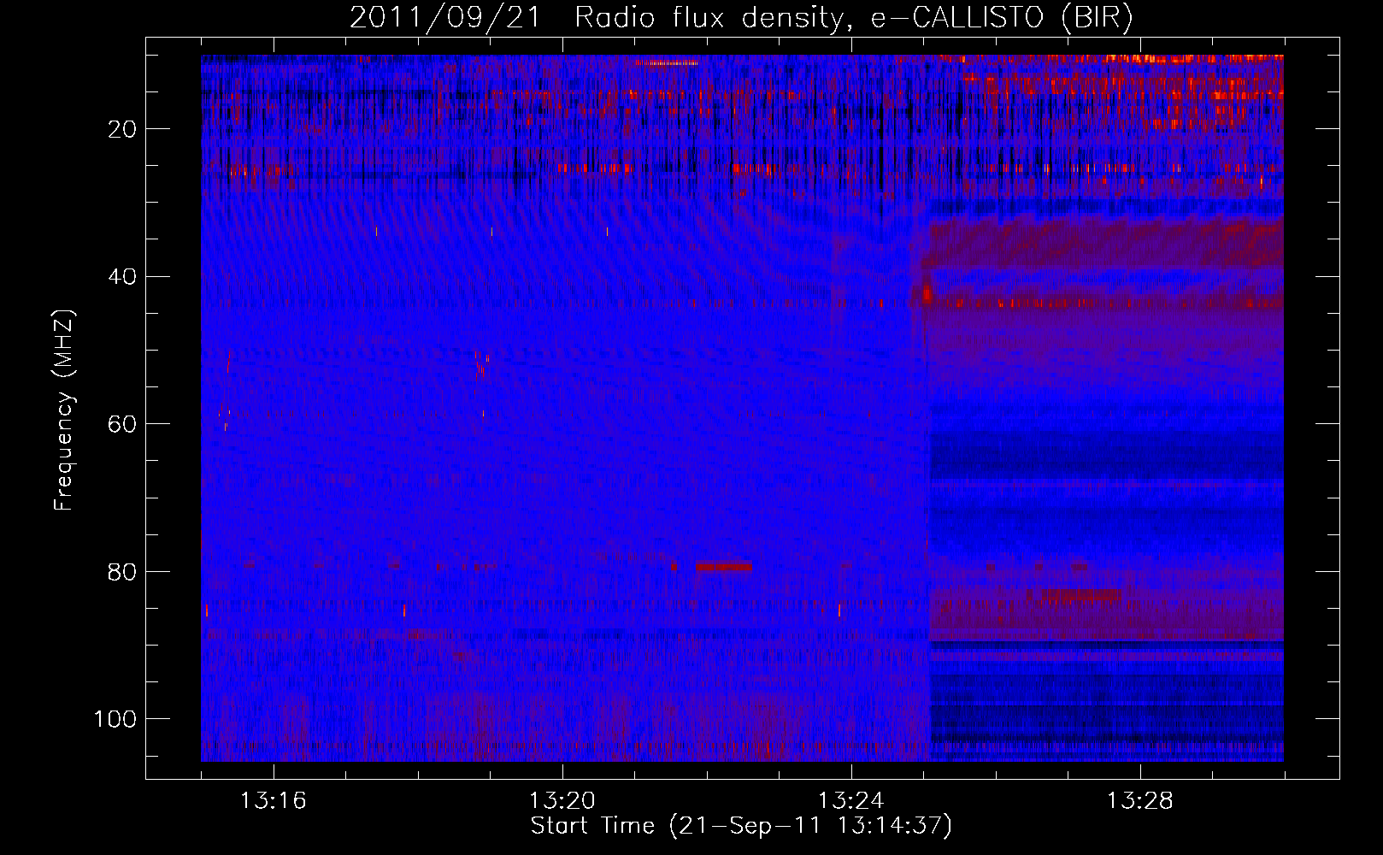Click the '80' frequency tick label
This screenshot has height=855, width=1383.
tap(122, 572)
